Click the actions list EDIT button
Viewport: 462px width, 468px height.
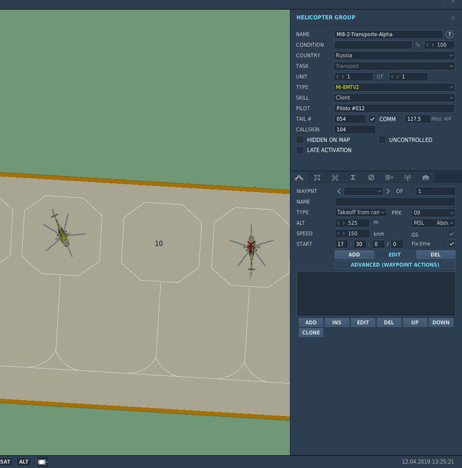coord(363,323)
